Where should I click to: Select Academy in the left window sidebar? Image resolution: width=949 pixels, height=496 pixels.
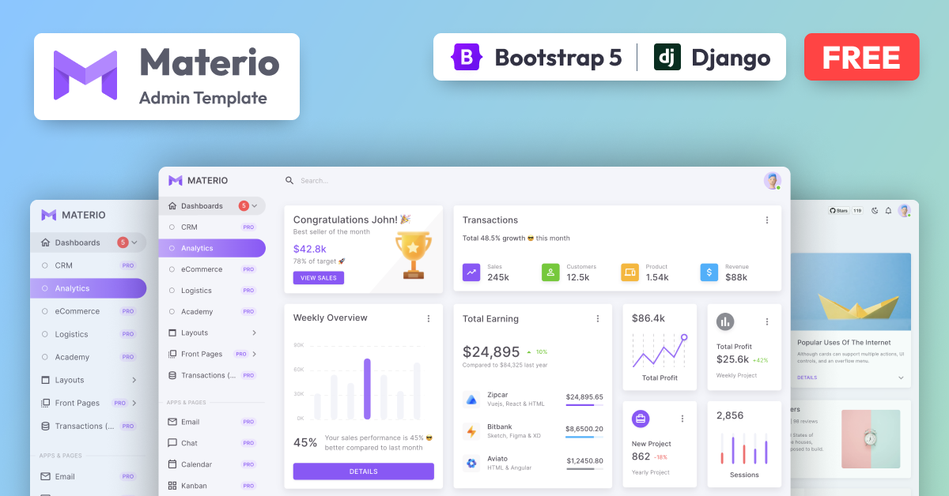coord(89,357)
